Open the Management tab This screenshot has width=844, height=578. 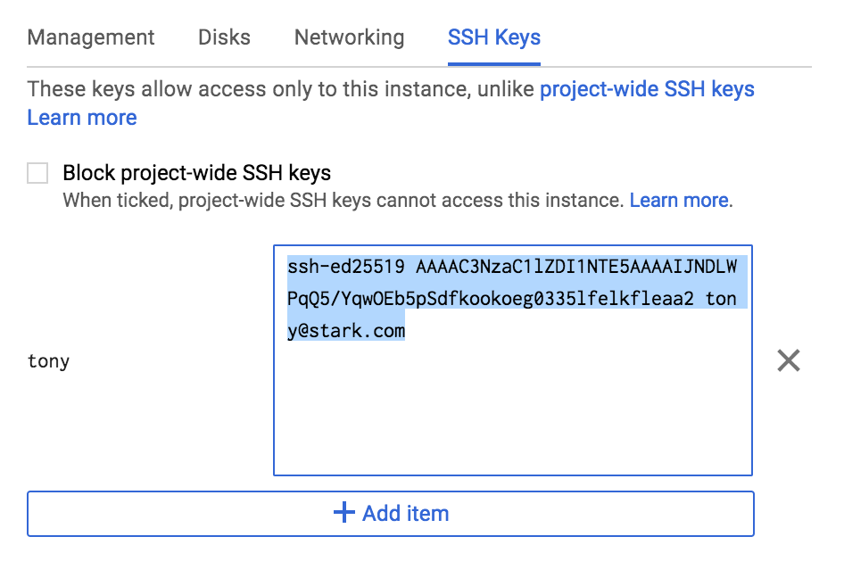point(91,37)
